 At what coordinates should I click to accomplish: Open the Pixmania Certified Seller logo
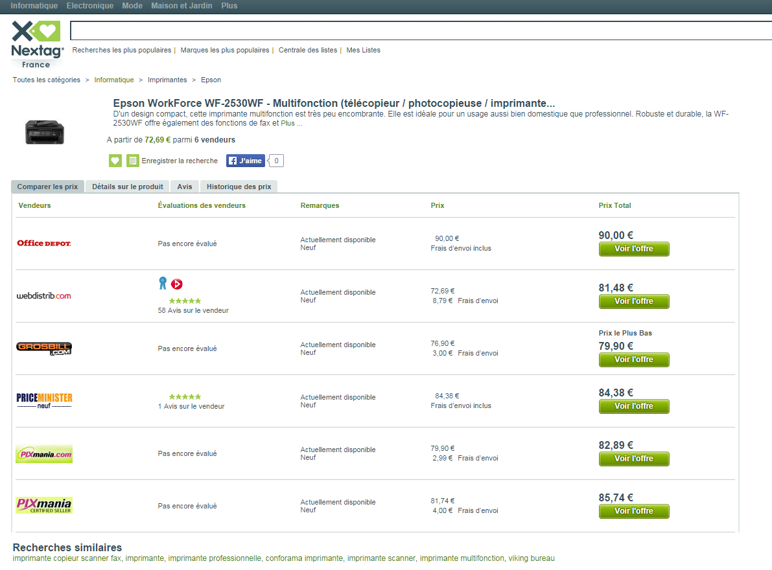pos(44,506)
